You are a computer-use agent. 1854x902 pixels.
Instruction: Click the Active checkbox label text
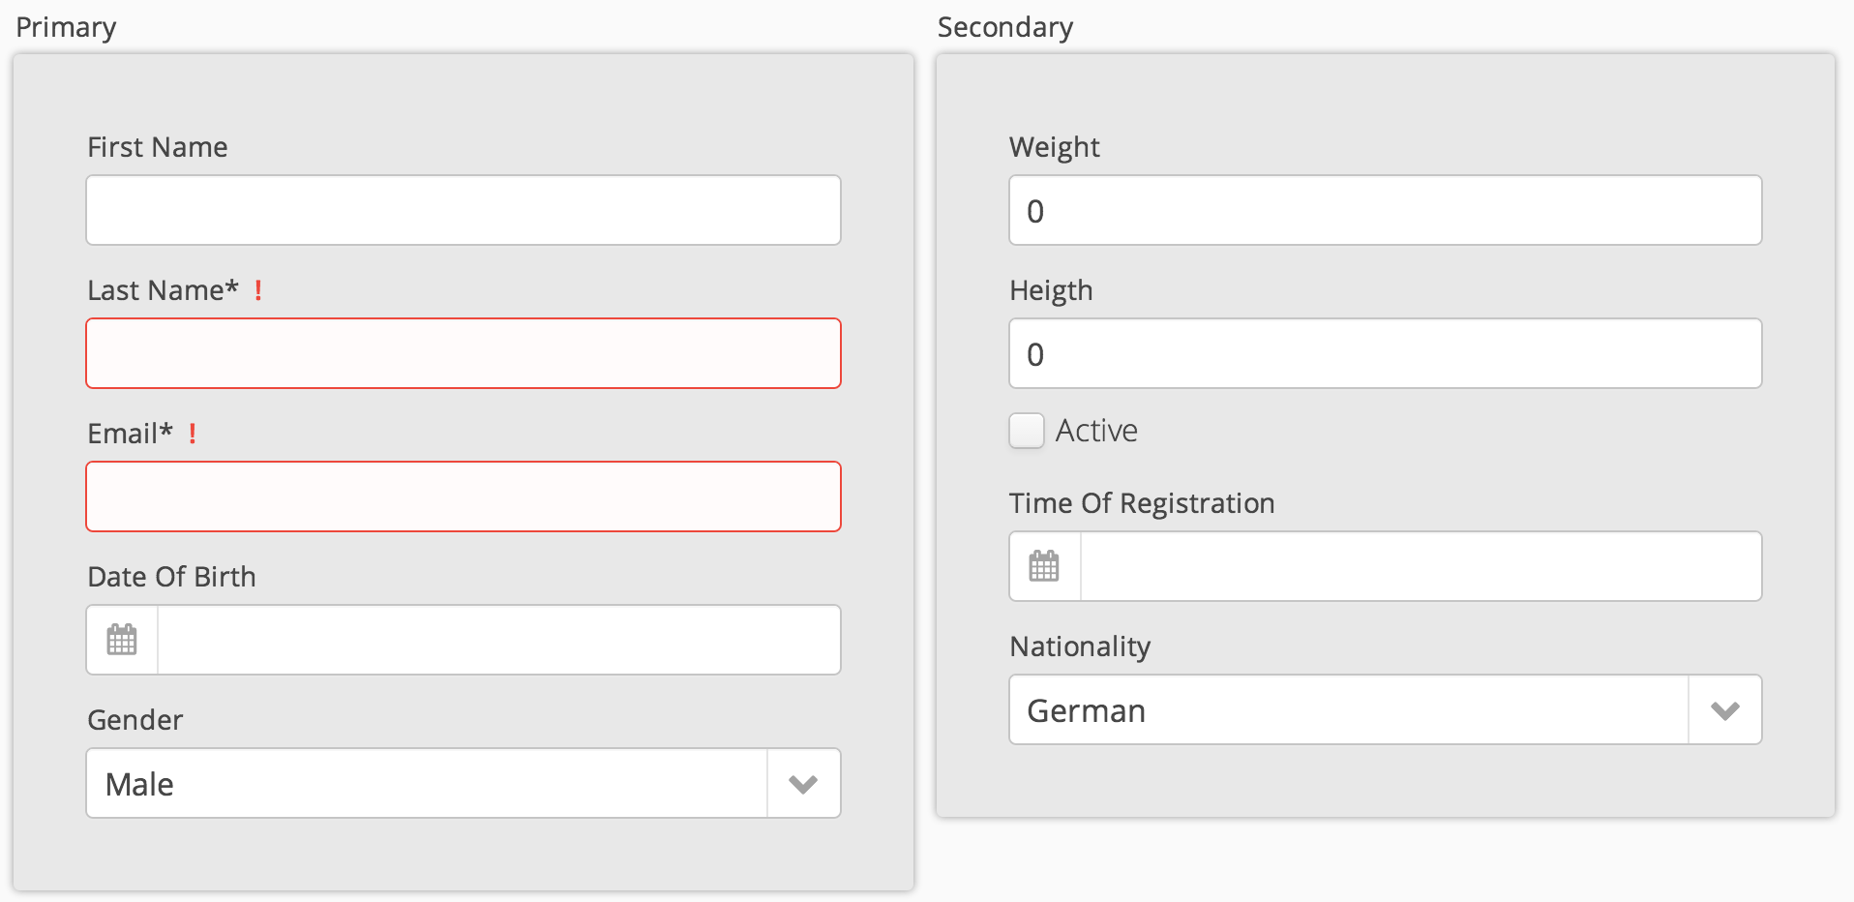pos(1096,431)
